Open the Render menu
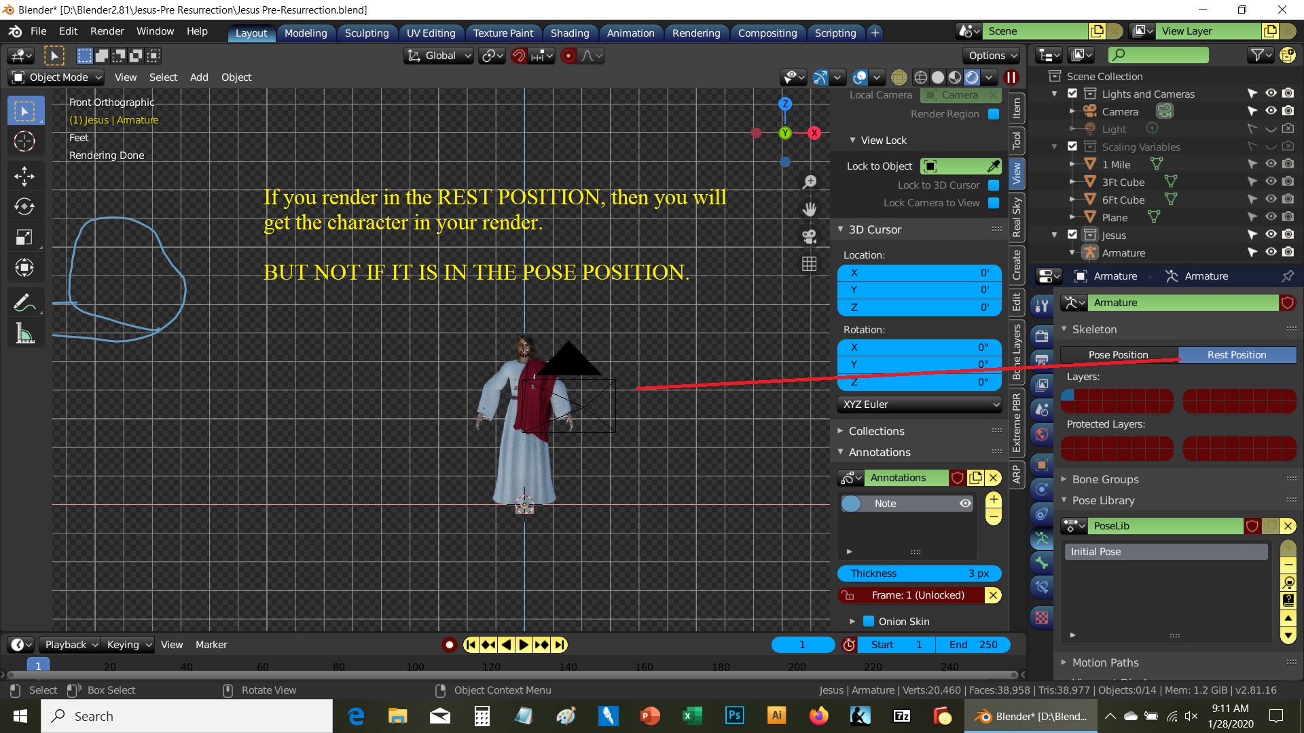Screen dimensions: 1304x733 point(107,31)
